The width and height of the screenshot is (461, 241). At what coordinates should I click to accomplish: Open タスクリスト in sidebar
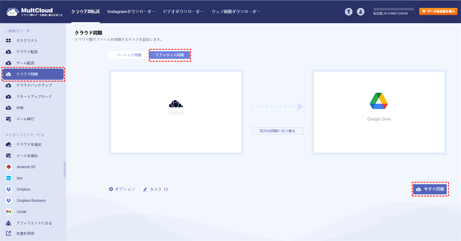click(x=27, y=40)
